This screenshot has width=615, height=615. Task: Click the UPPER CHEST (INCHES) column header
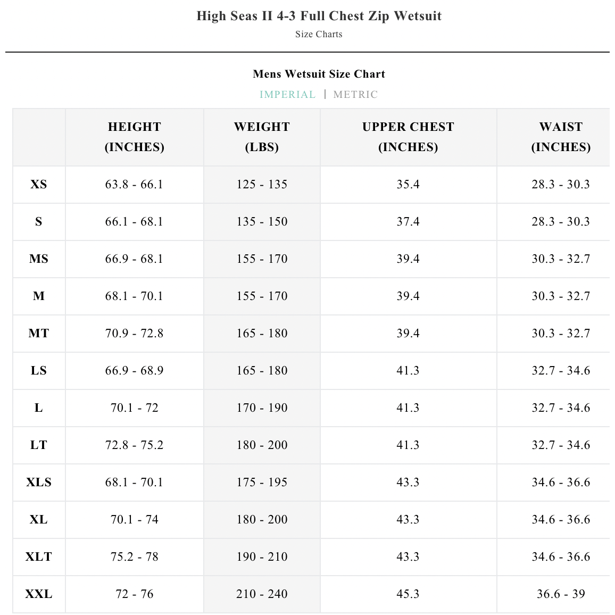[408, 137]
